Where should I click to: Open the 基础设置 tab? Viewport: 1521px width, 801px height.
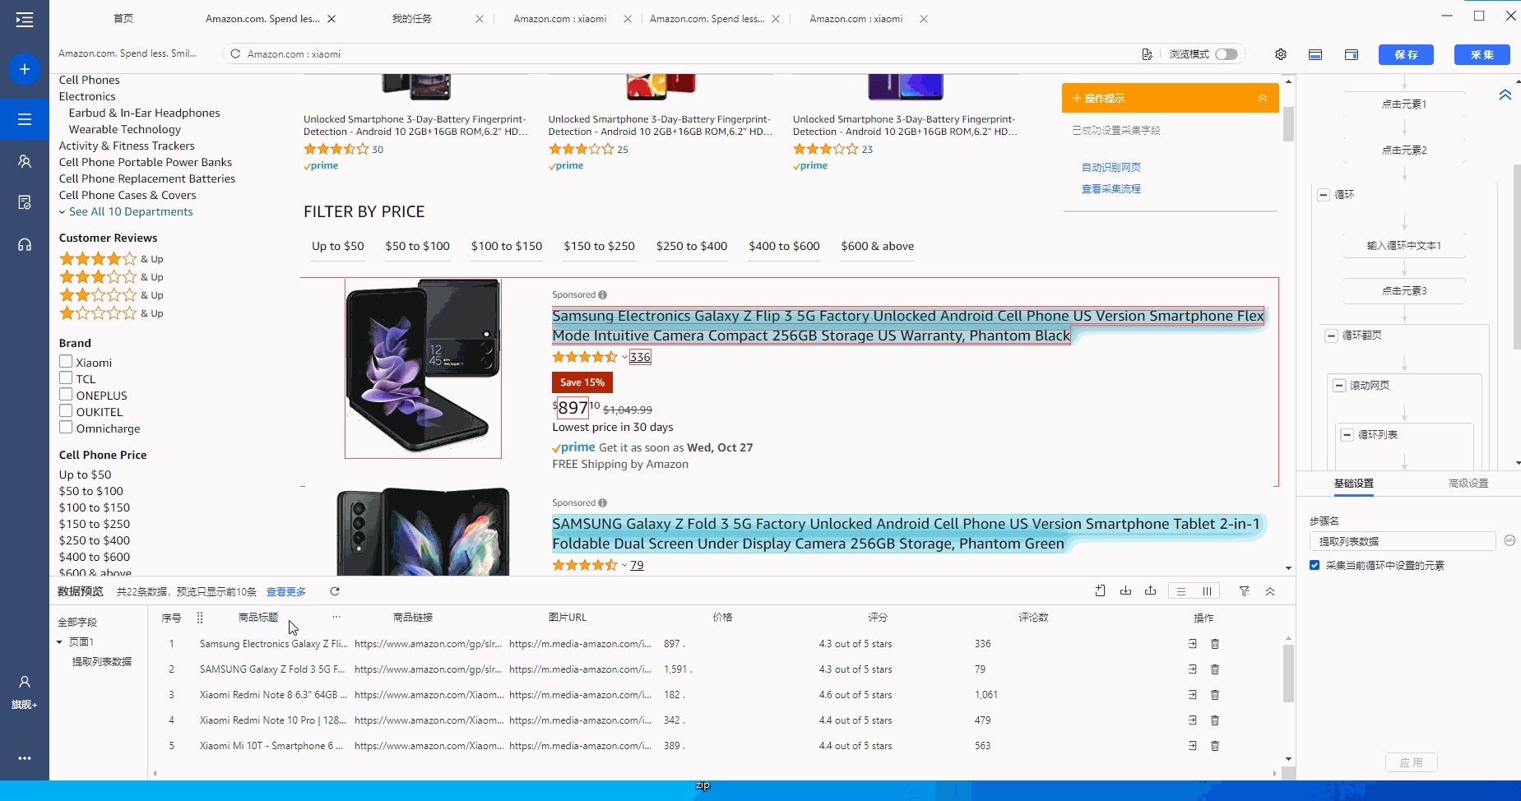pyautogui.click(x=1353, y=484)
